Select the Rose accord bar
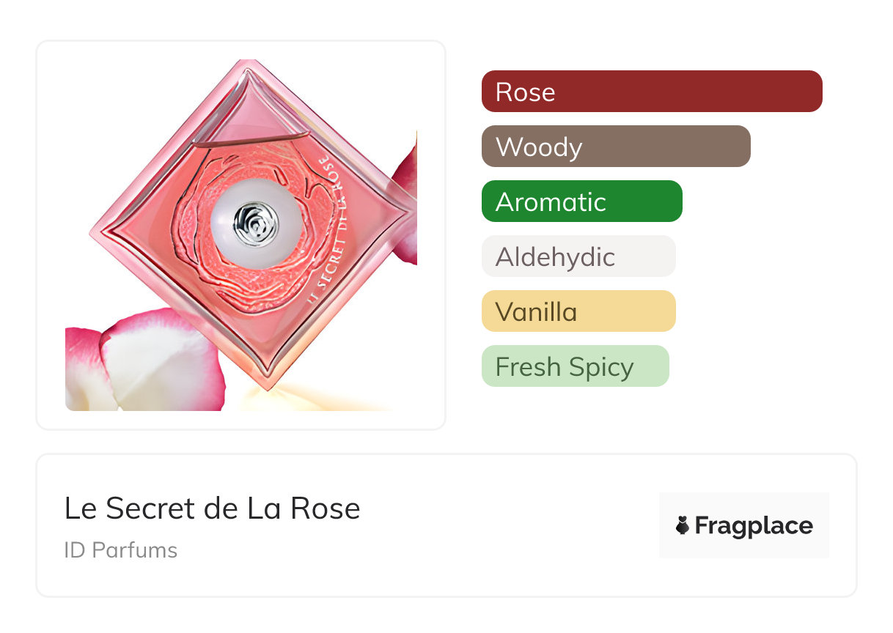The width and height of the screenshot is (893, 633). pyautogui.click(x=651, y=92)
